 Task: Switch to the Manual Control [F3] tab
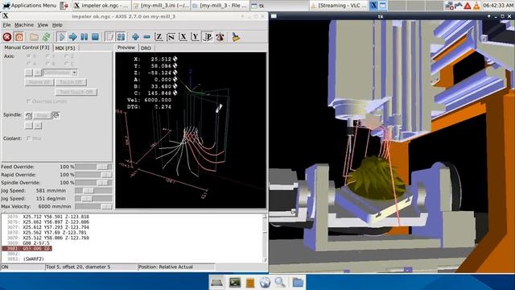click(x=27, y=48)
